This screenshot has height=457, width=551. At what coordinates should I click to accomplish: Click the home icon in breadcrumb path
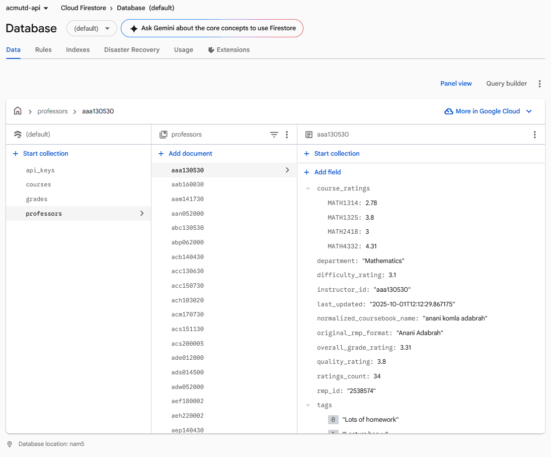point(18,111)
